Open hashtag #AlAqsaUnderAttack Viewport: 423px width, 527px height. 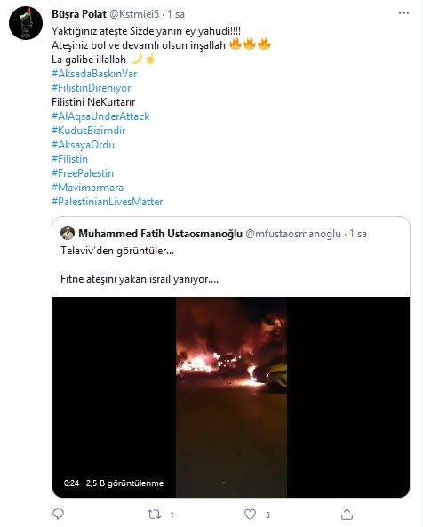click(100, 116)
